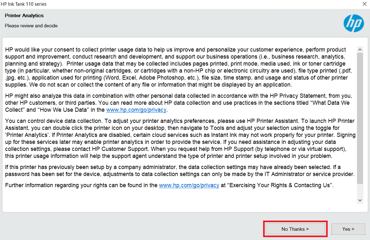Accept data collection with Yes button
The height and width of the screenshot is (240, 370).
pyautogui.click(x=348, y=229)
